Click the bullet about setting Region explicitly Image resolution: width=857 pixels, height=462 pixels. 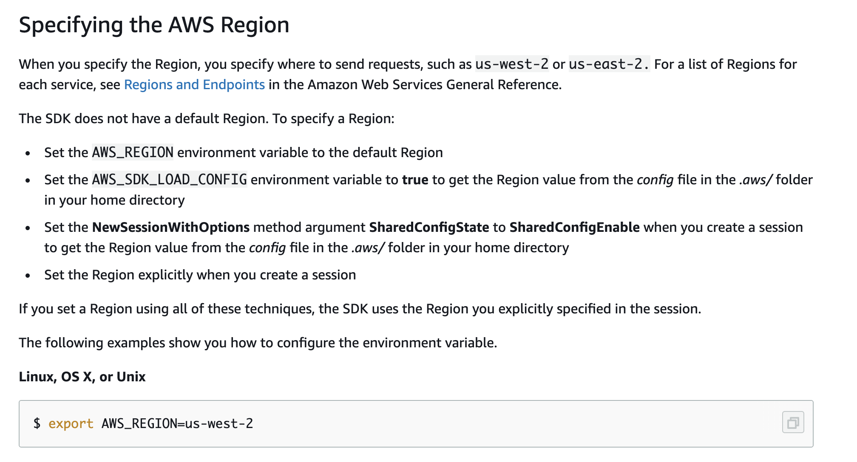click(x=200, y=275)
